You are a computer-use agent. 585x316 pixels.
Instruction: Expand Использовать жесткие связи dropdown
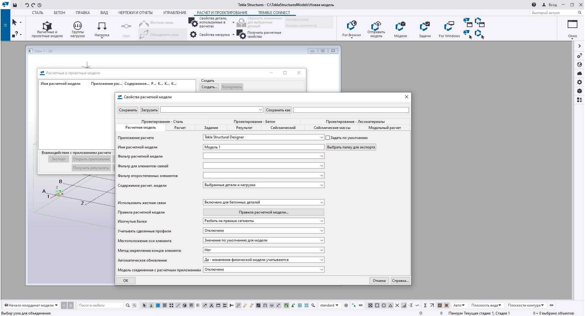click(321, 202)
